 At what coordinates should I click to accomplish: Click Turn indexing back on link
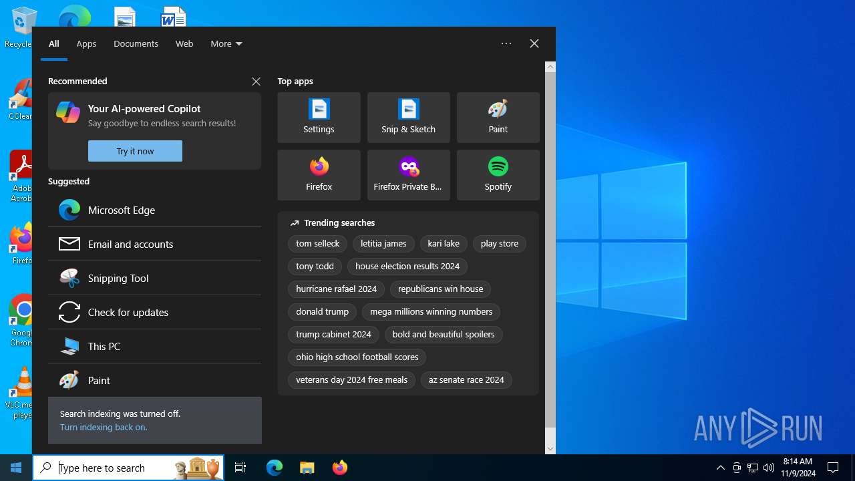point(104,427)
